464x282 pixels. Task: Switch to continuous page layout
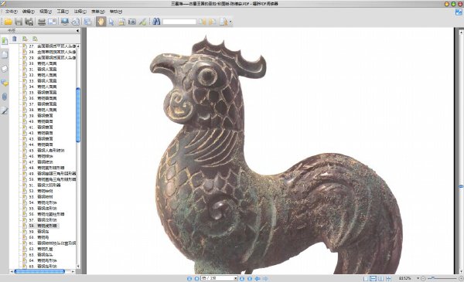click(x=374, y=278)
